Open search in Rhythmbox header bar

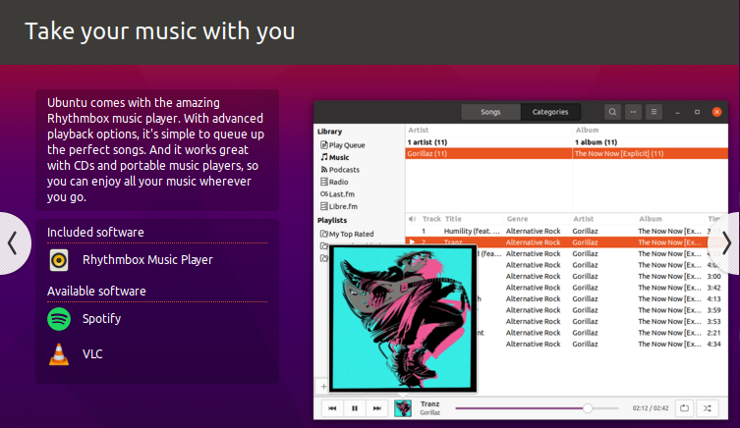coord(612,112)
